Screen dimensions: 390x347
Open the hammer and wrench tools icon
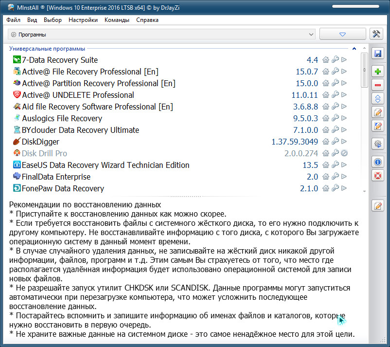point(377,34)
